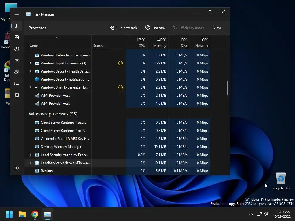Select the Processes sidebar icon
Image resolution: width=295 pixels, height=221 pixels.
click(x=17, y=26)
